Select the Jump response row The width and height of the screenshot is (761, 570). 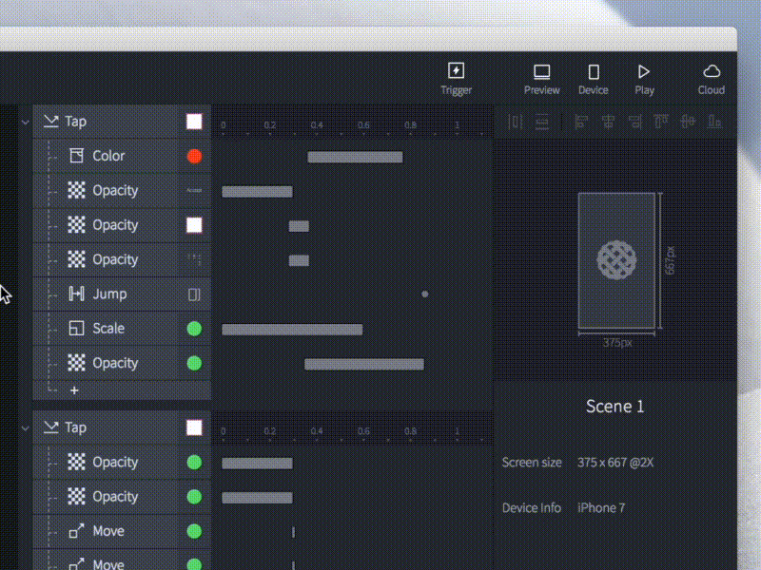click(109, 294)
